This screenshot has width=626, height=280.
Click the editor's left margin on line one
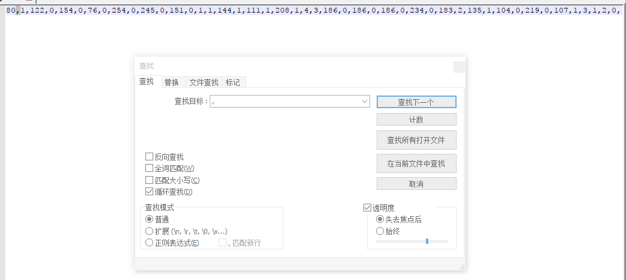2,11
